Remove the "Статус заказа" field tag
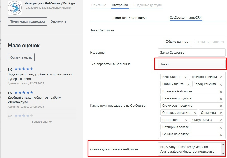 [221, 120]
